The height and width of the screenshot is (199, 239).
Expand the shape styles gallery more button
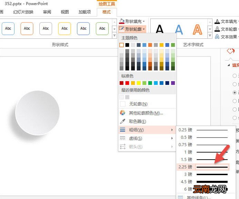pos(114,36)
